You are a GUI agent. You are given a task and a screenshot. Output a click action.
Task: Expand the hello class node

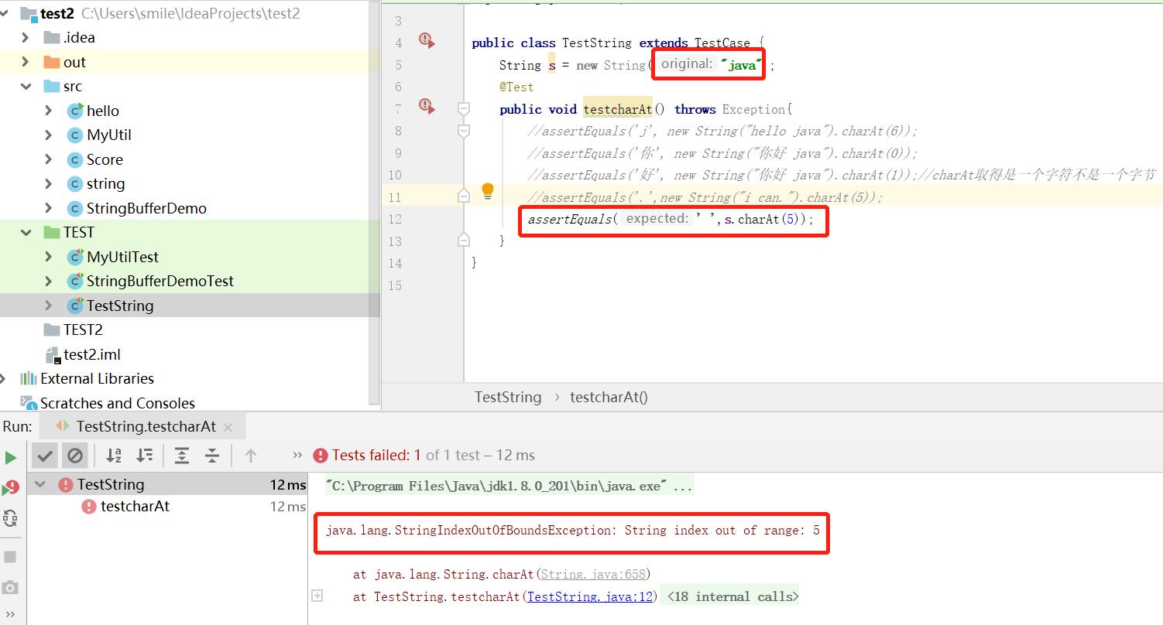click(49, 111)
